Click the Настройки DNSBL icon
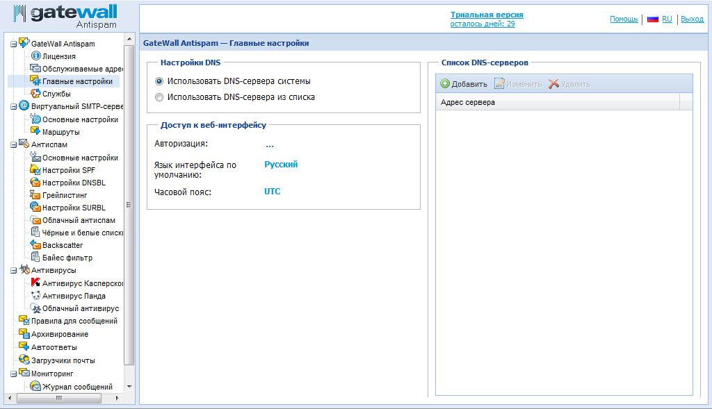This screenshot has height=409, width=712. 35,183
